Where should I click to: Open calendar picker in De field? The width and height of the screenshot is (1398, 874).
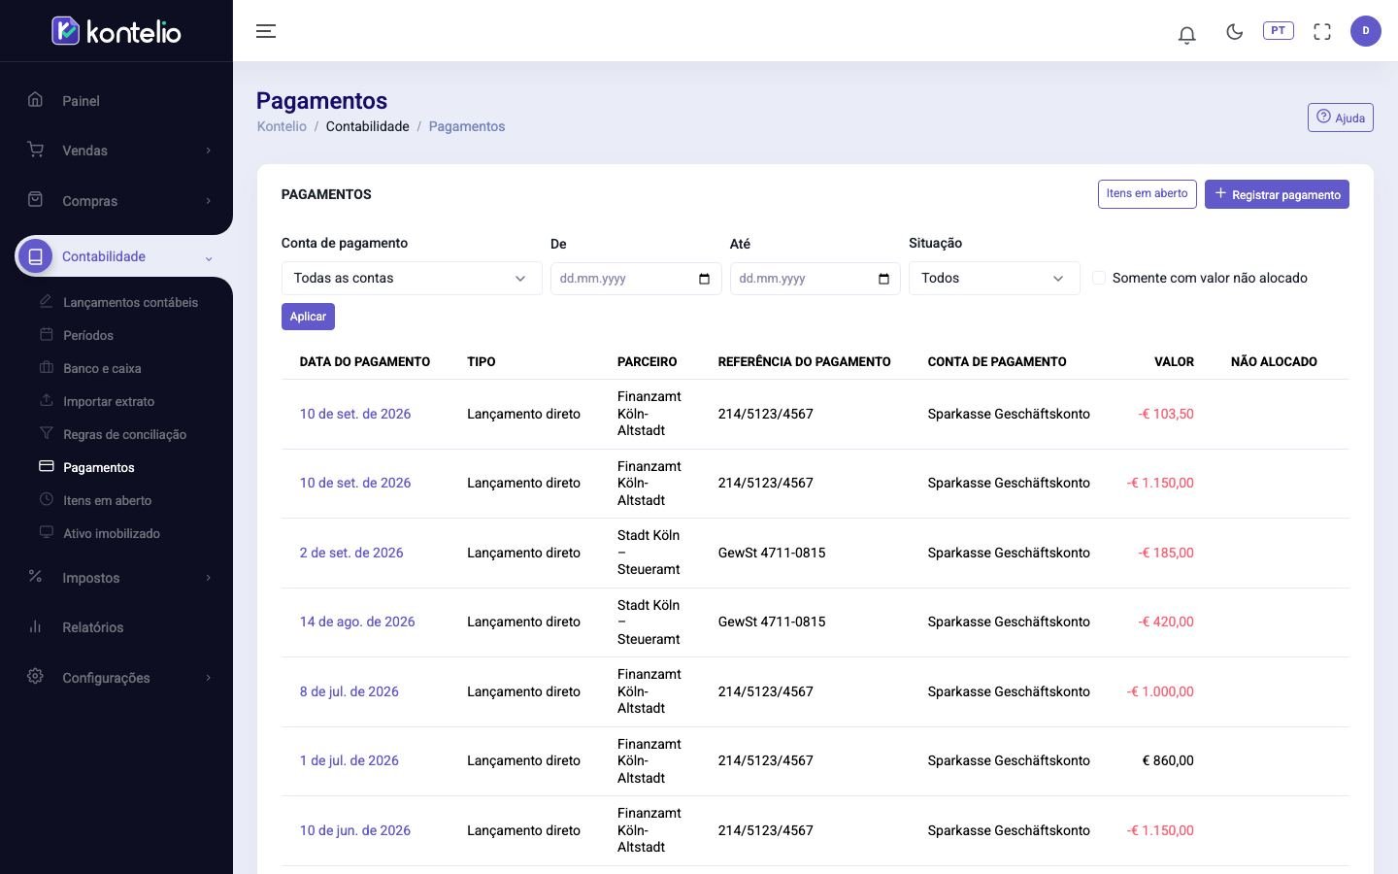(705, 279)
